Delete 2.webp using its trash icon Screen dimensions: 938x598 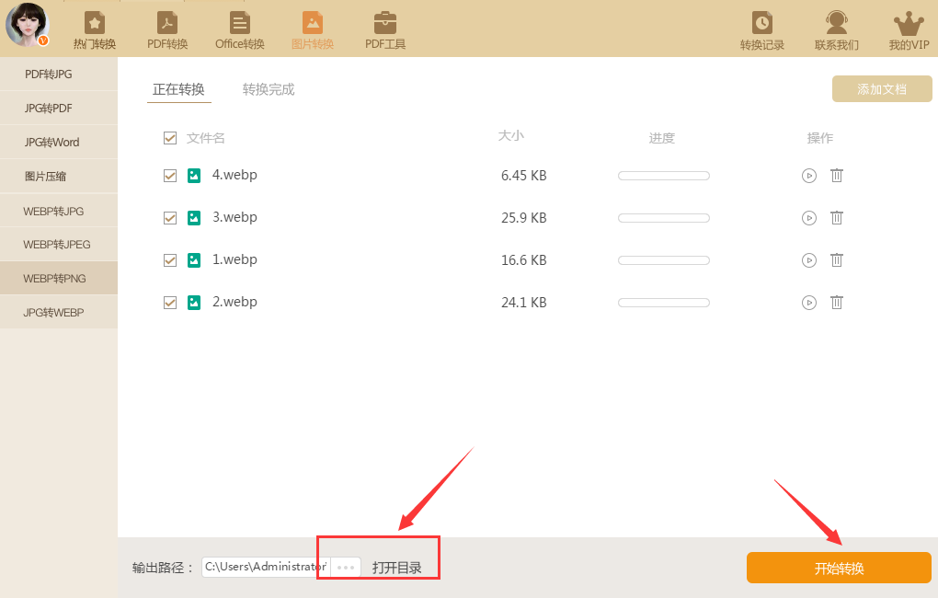(836, 302)
